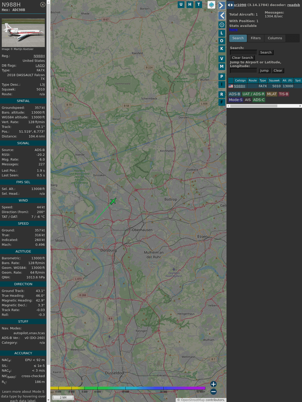Zoom out with the minus button
This screenshot has width=302, height=402.
(213, 391)
